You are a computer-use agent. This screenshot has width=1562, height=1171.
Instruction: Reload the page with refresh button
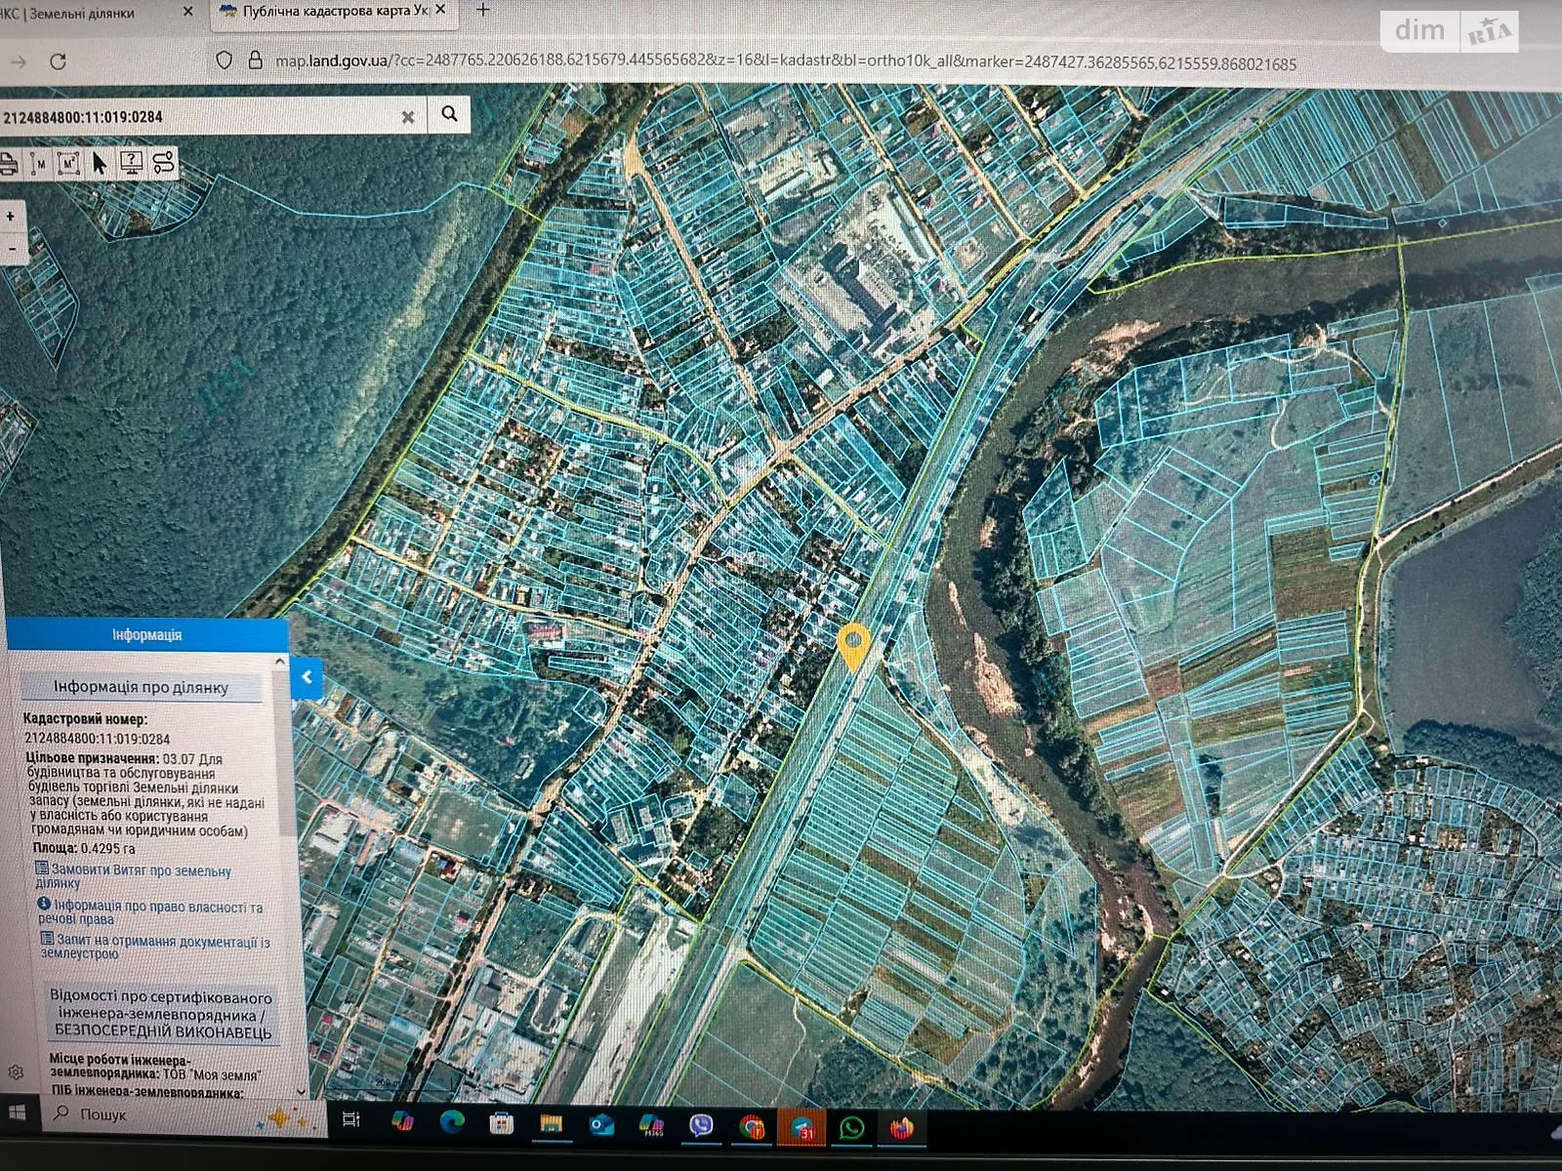pyautogui.click(x=58, y=61)
